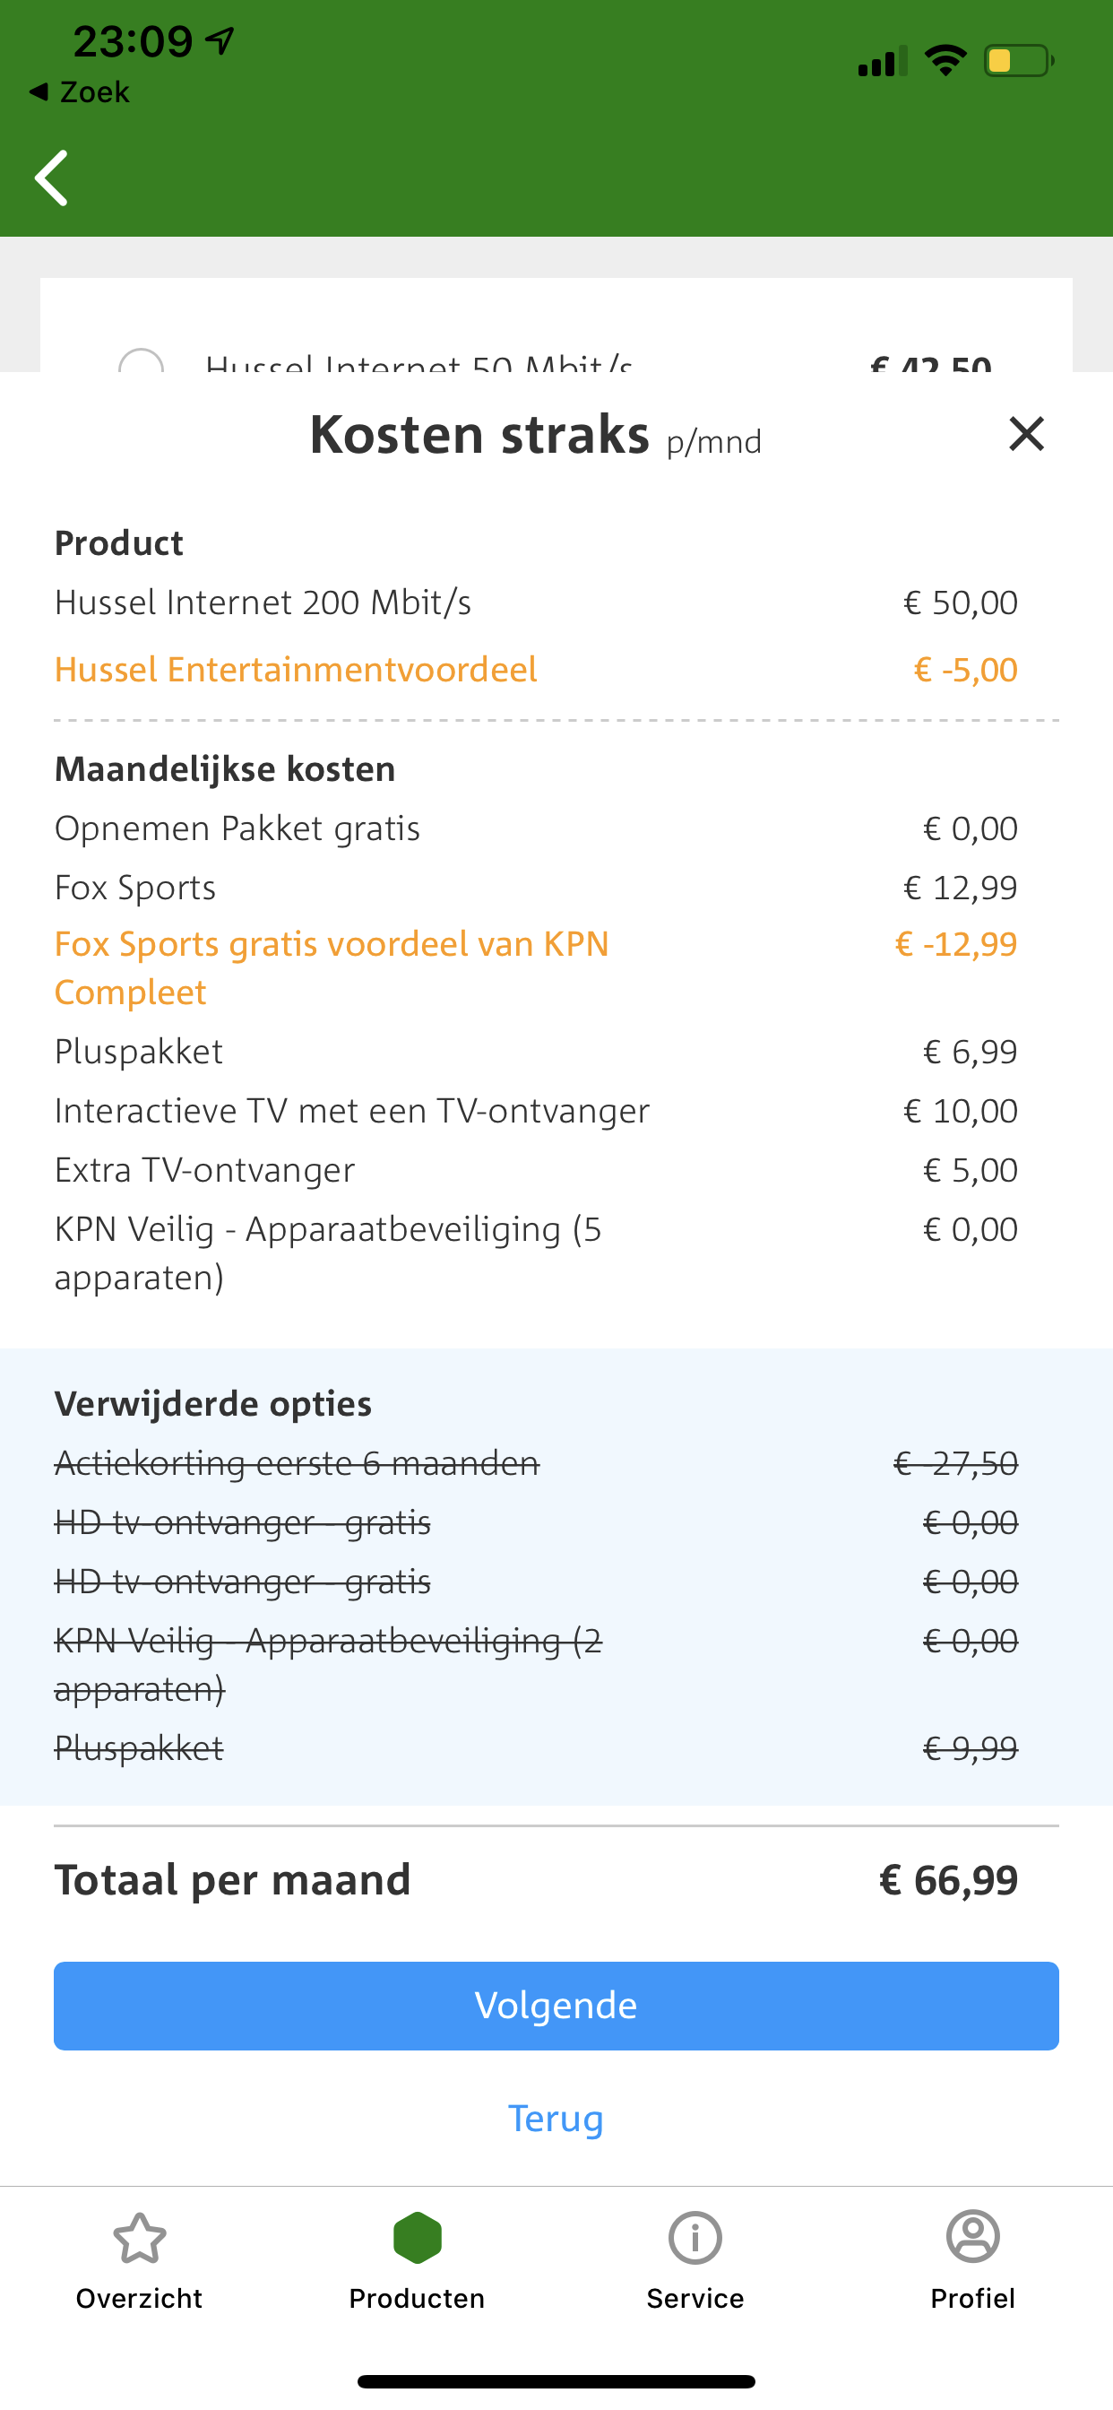Tap the Totaal per maand amount
Screen dimensions: 1113x2410
point(947,1880)
